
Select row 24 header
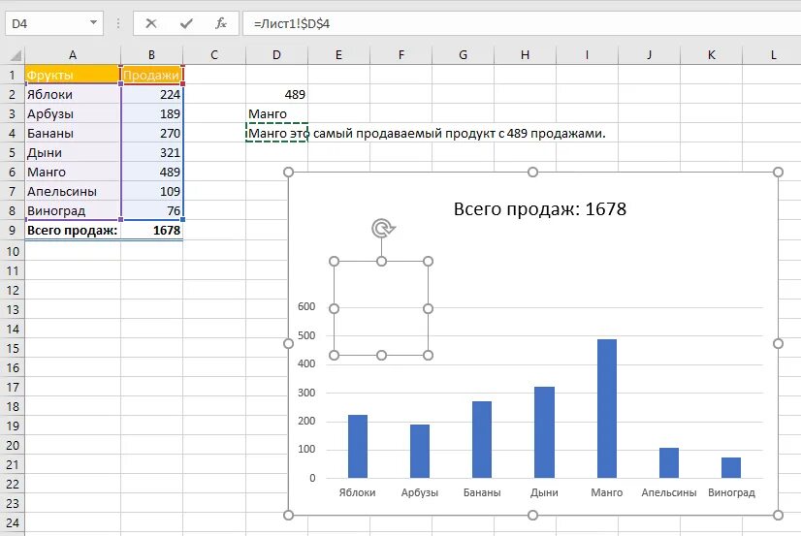[13, 522]
